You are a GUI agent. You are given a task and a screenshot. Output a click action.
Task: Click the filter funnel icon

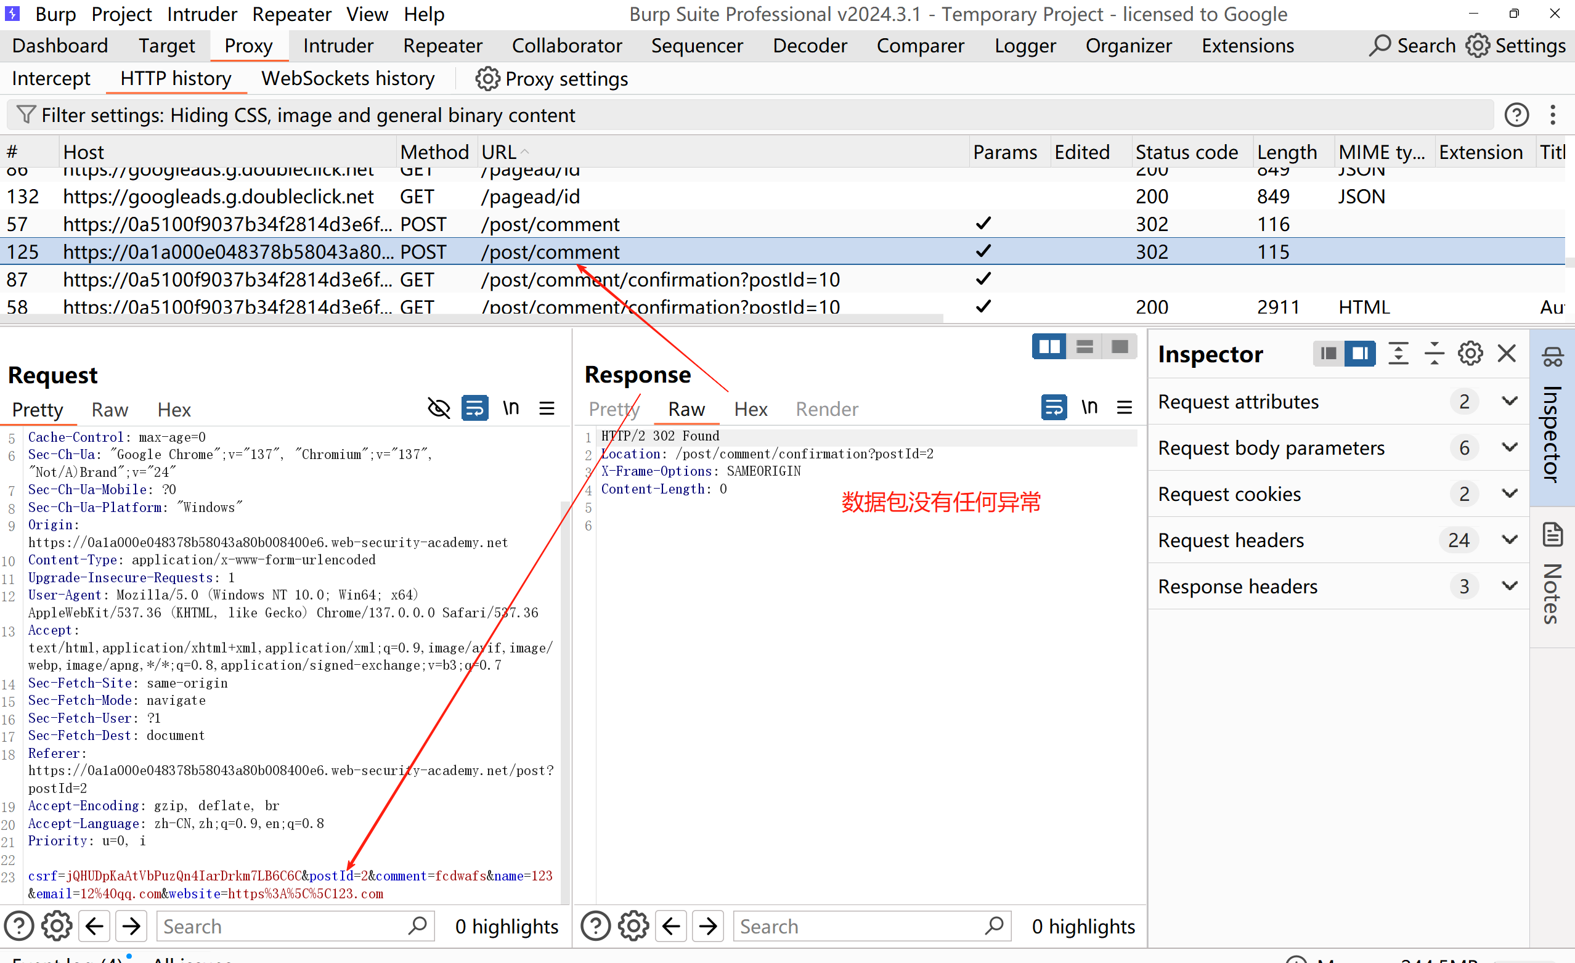[x=25, y=115]
